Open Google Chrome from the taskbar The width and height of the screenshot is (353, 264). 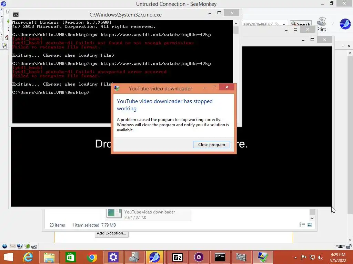(x=92, y=257)
